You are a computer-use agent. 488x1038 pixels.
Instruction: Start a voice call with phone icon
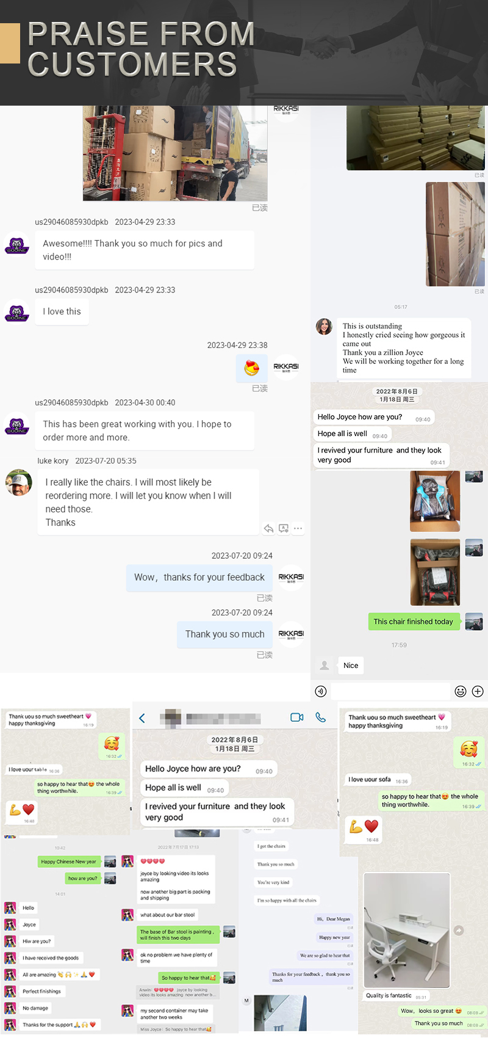(x=320, y=717)
